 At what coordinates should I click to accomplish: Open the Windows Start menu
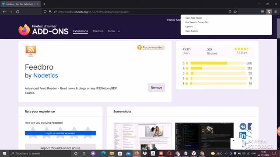tap(4, 153)
